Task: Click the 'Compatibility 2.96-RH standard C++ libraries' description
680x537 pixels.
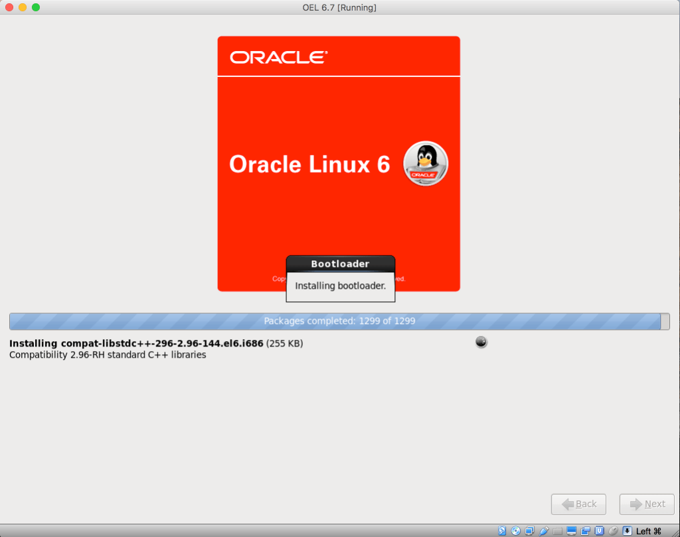Action: pos(108,354)
